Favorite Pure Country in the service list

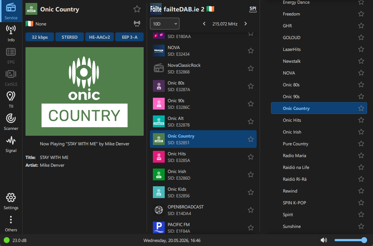point(361,144)
